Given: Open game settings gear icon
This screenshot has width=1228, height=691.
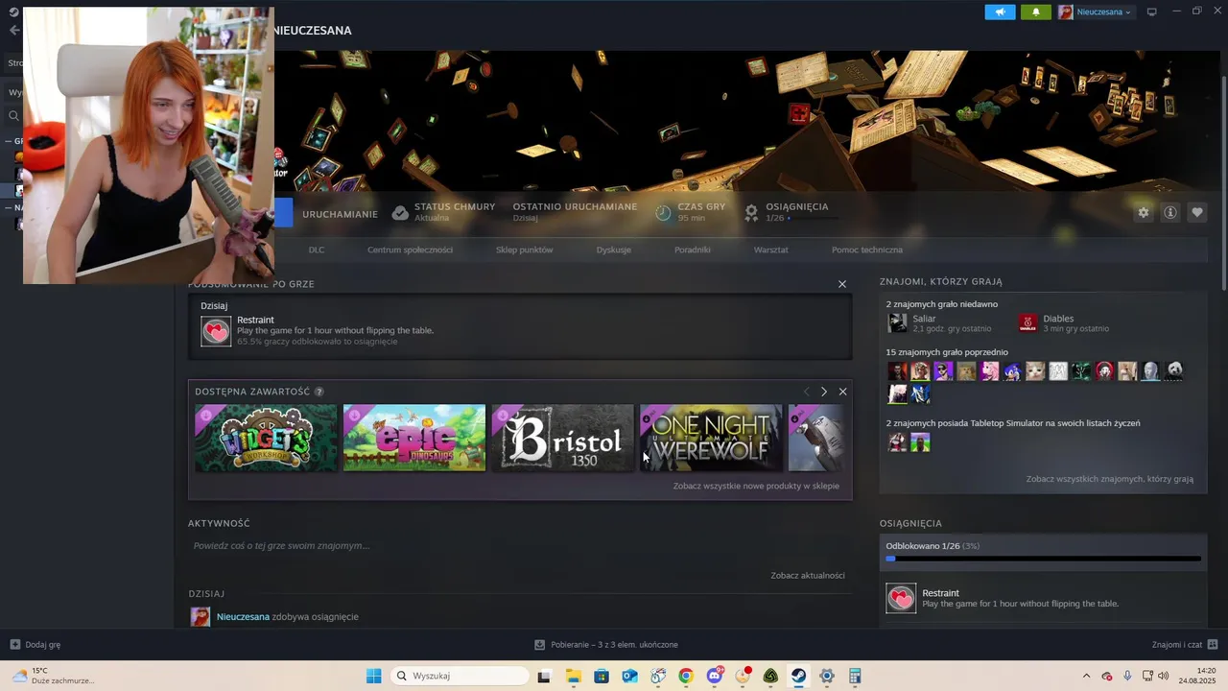Looking at the screenshot, I should 1143,213.
